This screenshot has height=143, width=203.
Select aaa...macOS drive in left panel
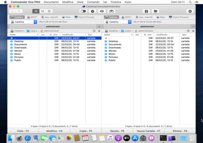pos(49,17)
